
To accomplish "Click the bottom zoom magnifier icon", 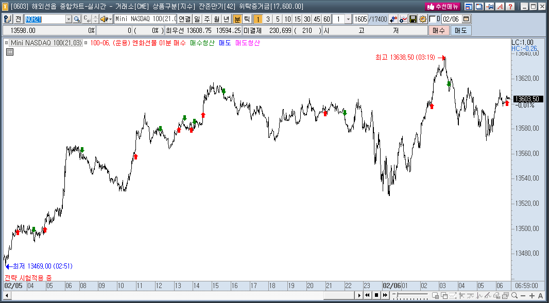I will [514, 295].
